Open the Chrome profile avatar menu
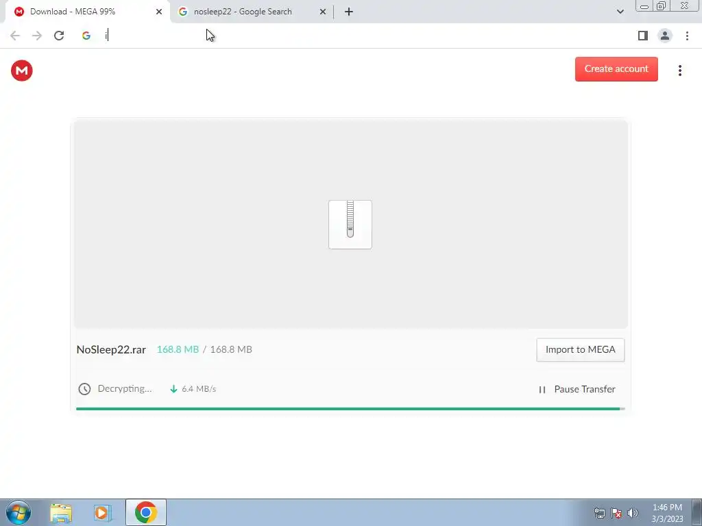Viewport: 702px width, 526px height. point(665,36)
